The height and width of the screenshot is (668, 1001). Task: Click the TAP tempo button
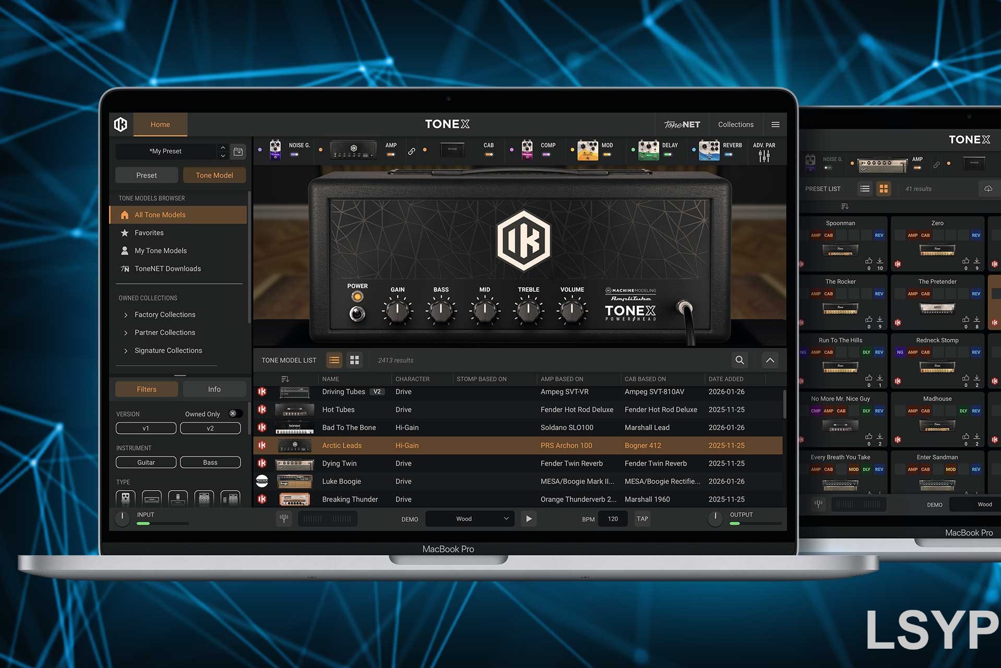pos(642,519)
